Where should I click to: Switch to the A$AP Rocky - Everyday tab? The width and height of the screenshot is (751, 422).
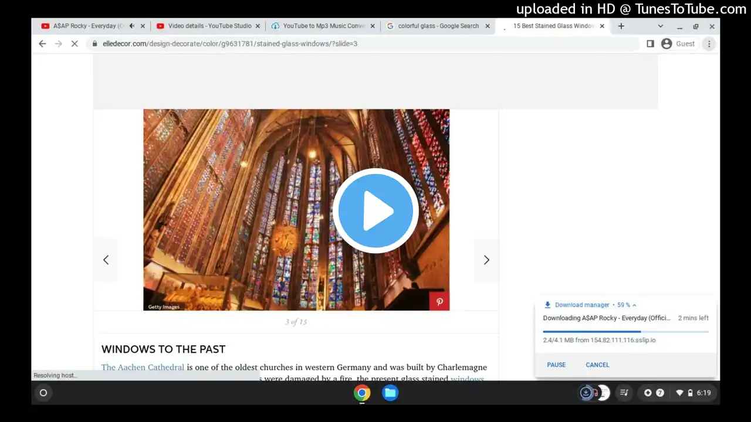pos(87,26)
